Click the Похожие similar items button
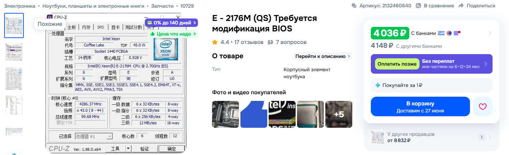509x155 pixels. coord(50,24)
